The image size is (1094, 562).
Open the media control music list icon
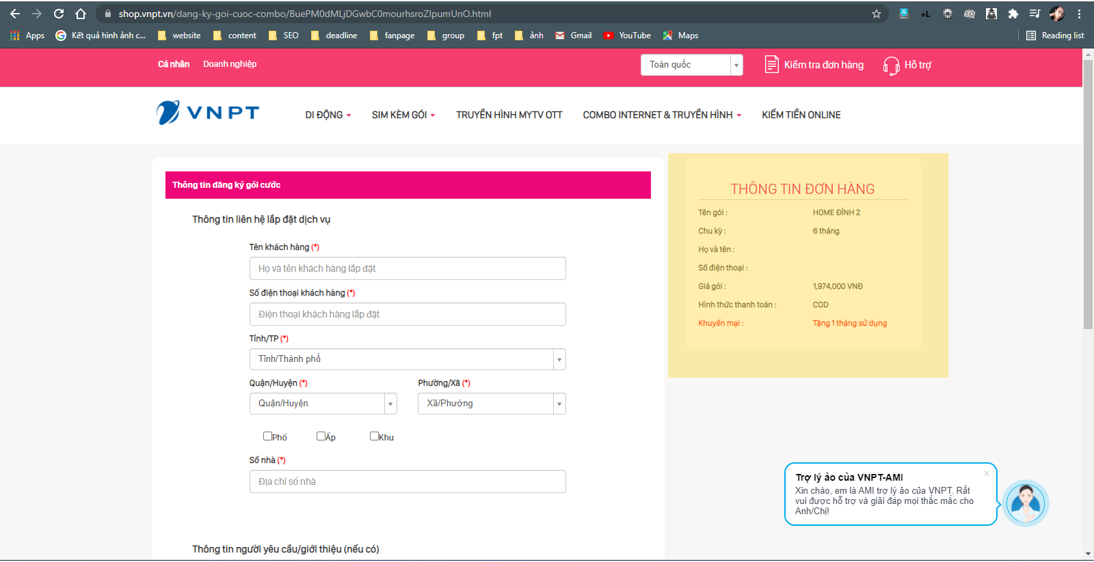[1035, 14]
